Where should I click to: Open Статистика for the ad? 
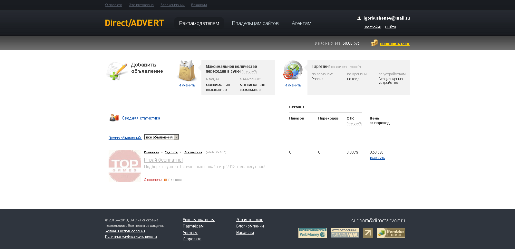[x=193, y=152]
